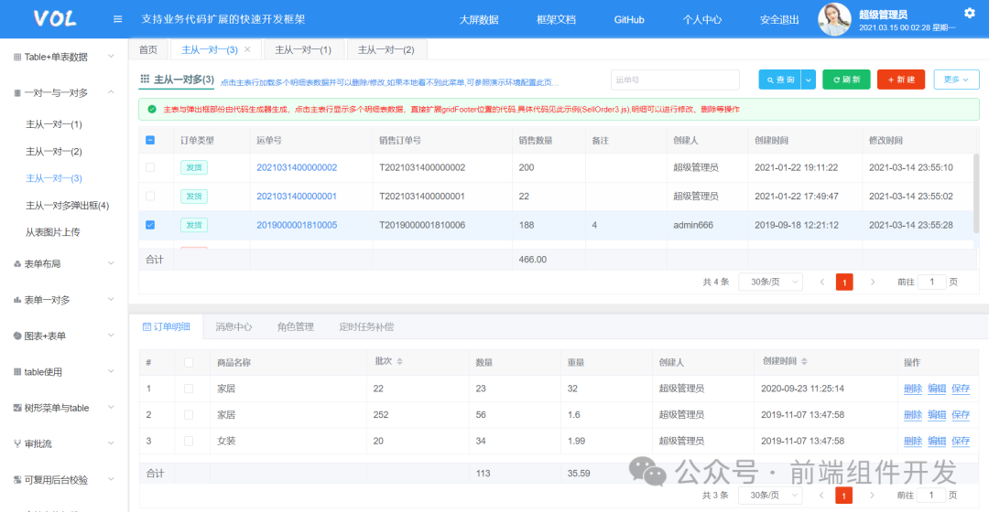Click the main table vertical scrollbar
The image size is (989, 512).
point(977,192)
